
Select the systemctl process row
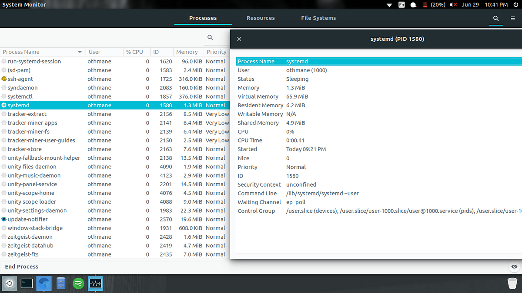(115, 96)
